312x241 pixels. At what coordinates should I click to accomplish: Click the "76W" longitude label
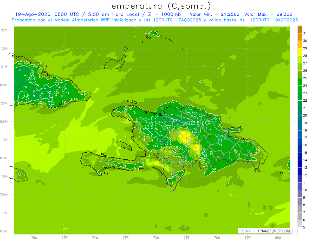[x=34, y=237]
